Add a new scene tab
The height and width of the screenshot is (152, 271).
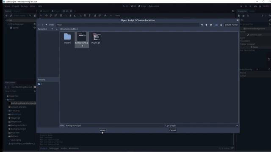(x=75, y=11)
